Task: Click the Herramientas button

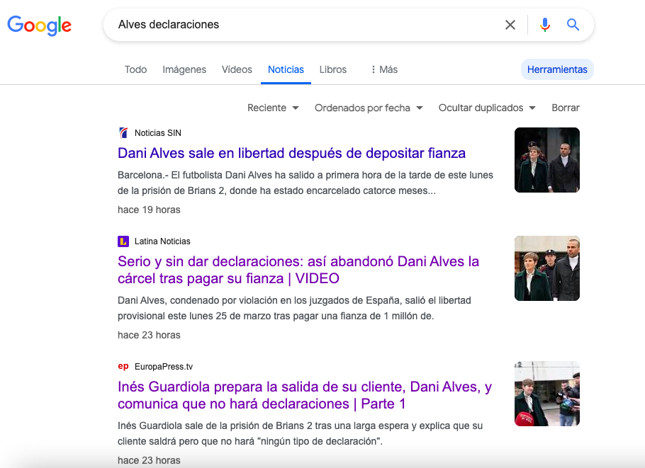Action: pos(557,69)
